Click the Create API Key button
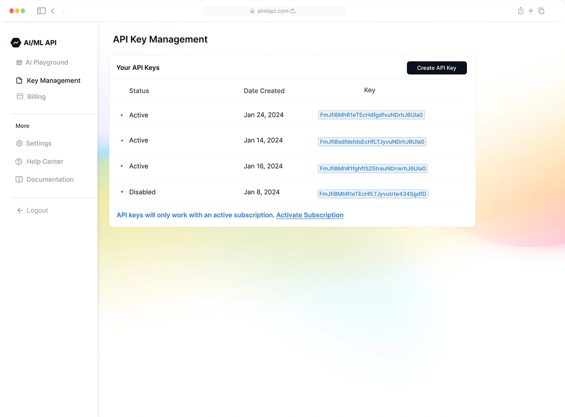 (437, 68)
